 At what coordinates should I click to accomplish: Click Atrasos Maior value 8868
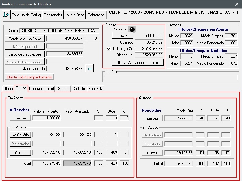187,43
